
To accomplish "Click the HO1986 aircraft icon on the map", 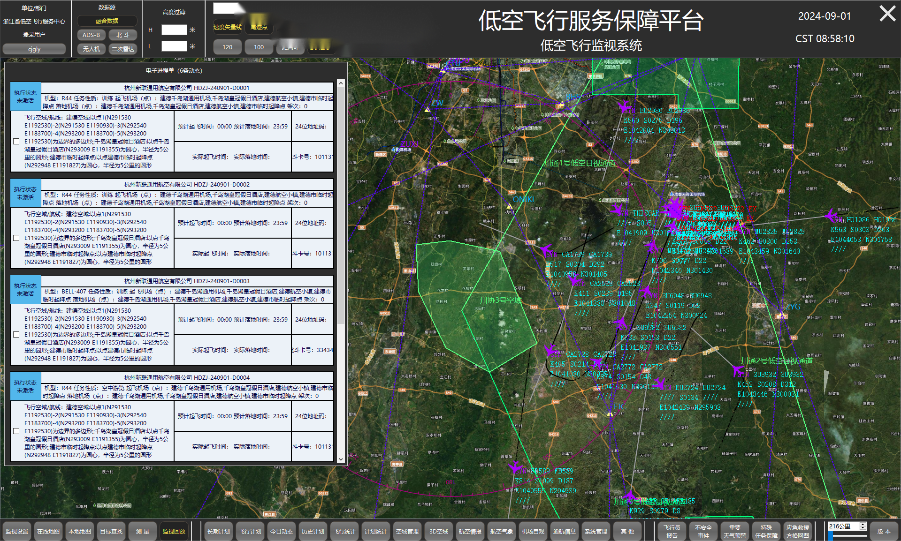I will point(831,215).
